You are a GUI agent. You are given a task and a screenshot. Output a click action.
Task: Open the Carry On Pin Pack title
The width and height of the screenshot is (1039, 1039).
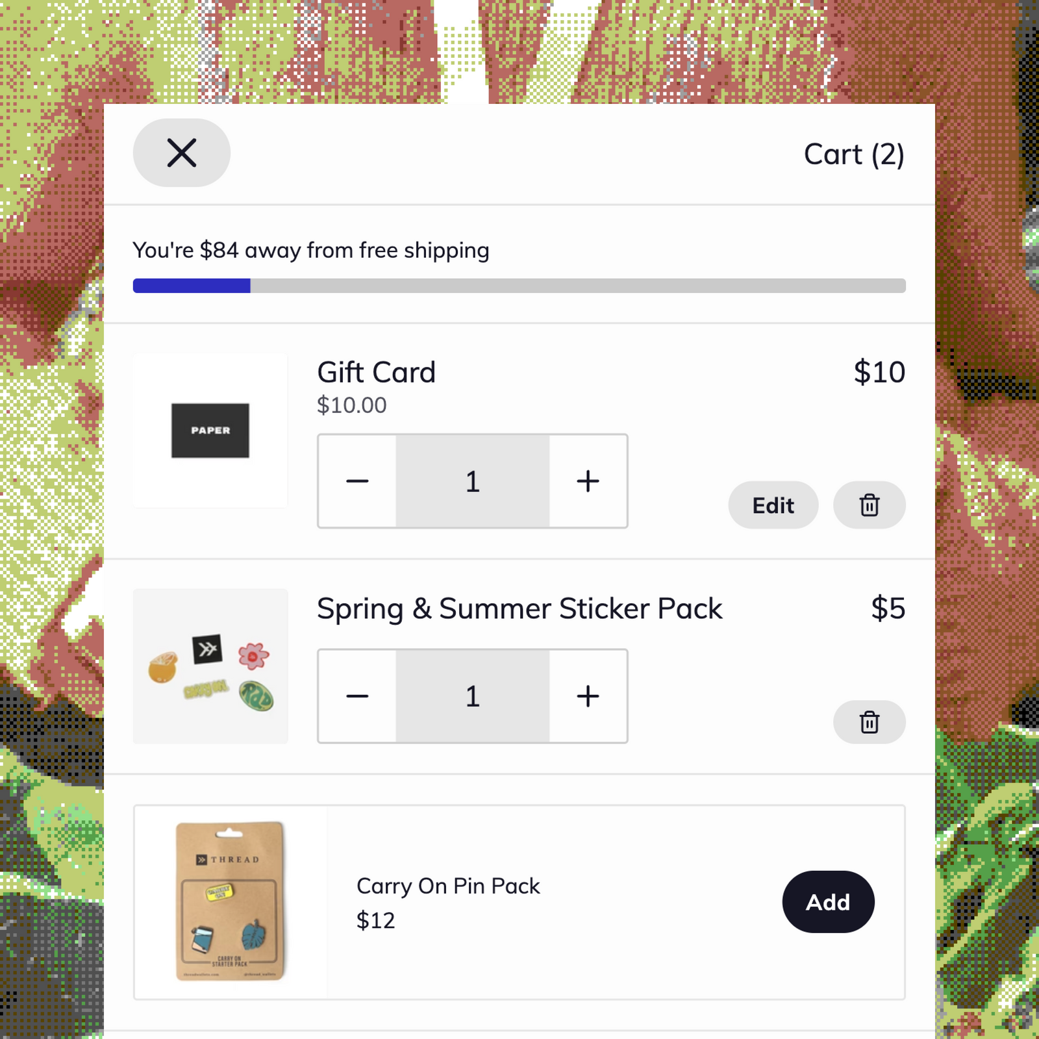point(448,886)
